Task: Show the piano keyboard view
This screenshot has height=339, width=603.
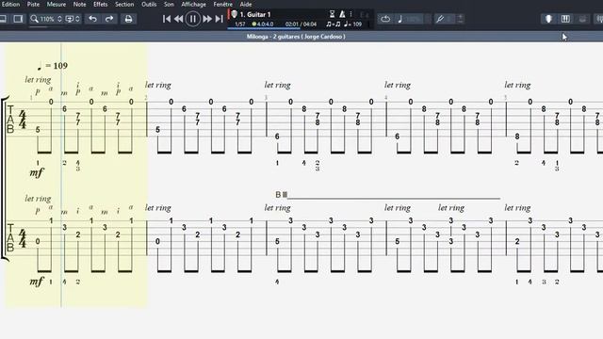Action: (565, 19)
